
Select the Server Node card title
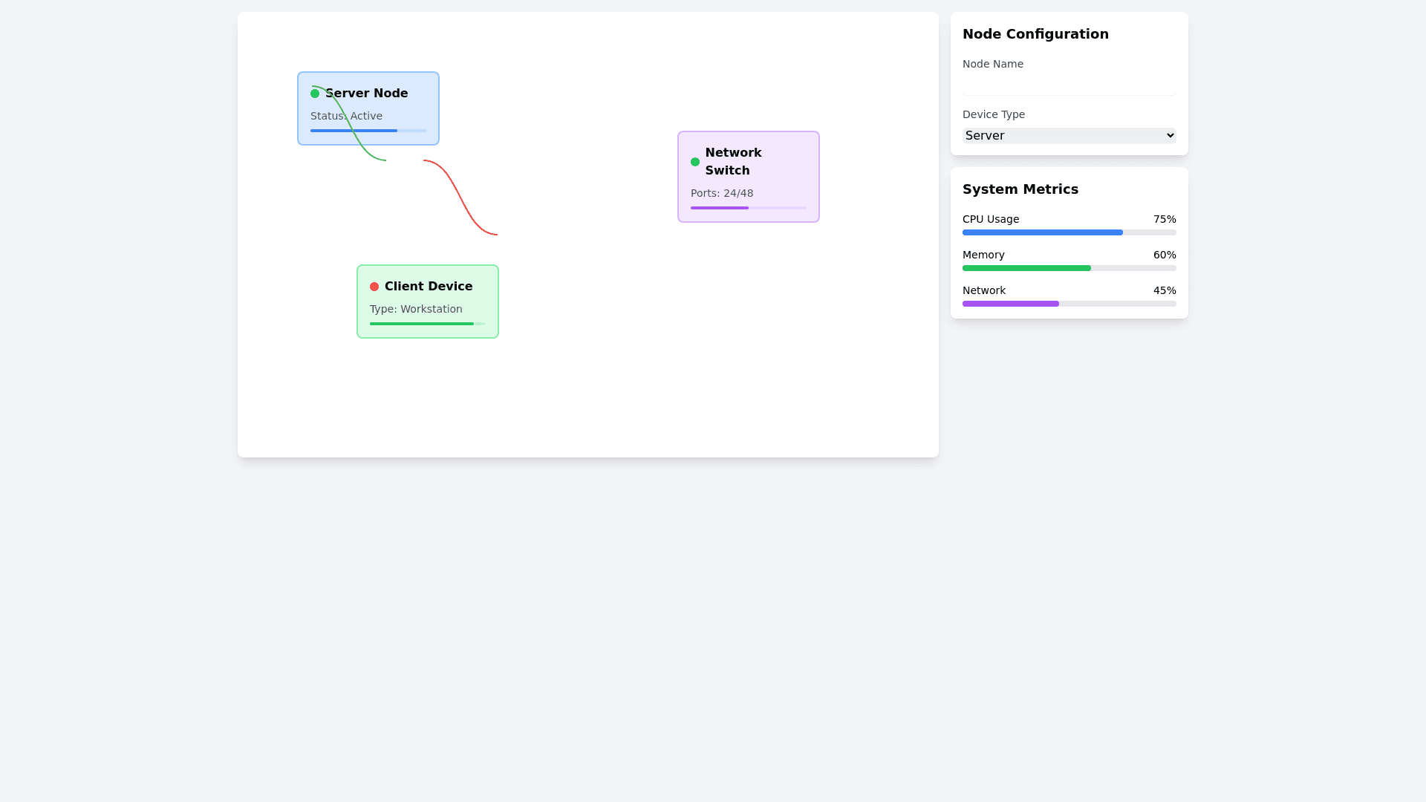tap(367, 94)
